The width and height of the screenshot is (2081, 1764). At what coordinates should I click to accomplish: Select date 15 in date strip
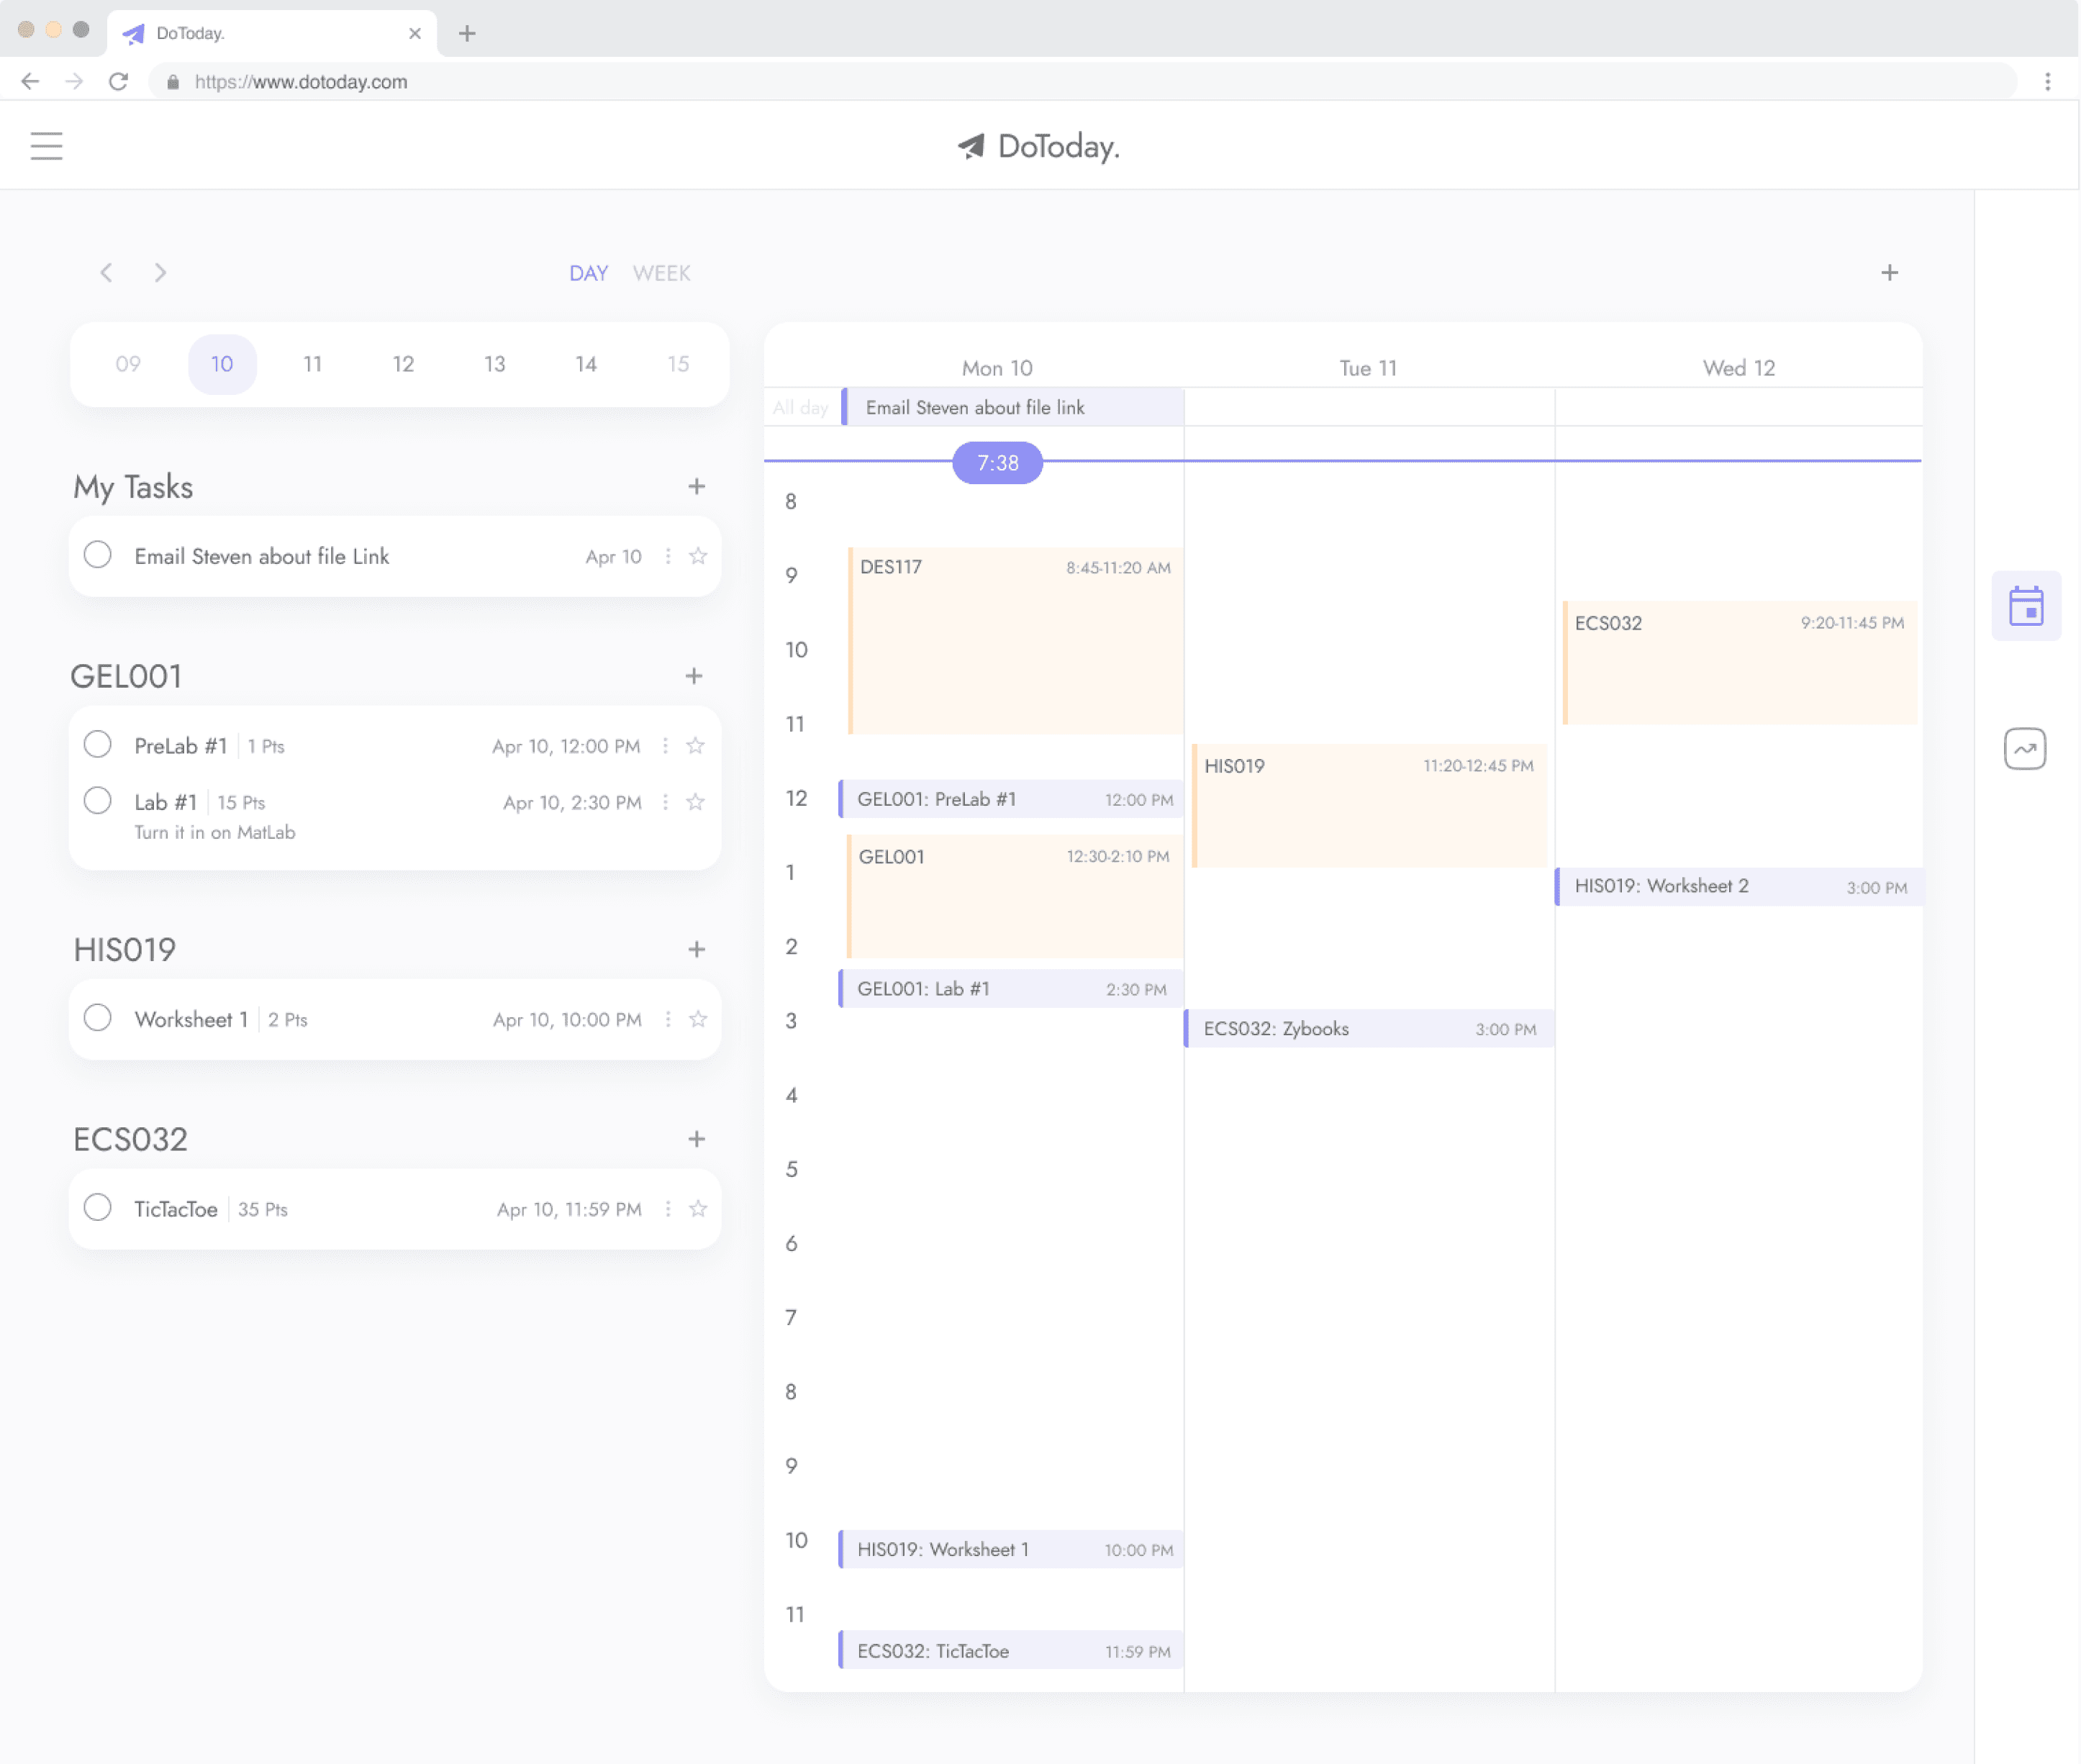[x=678, y=364]
